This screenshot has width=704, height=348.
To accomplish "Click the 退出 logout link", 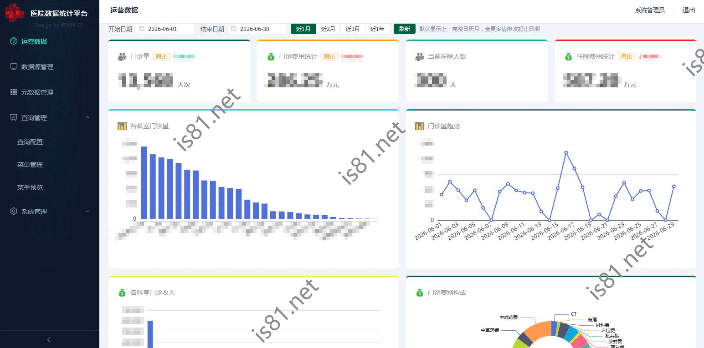I will pyautogui.click(x=689, y=10).
